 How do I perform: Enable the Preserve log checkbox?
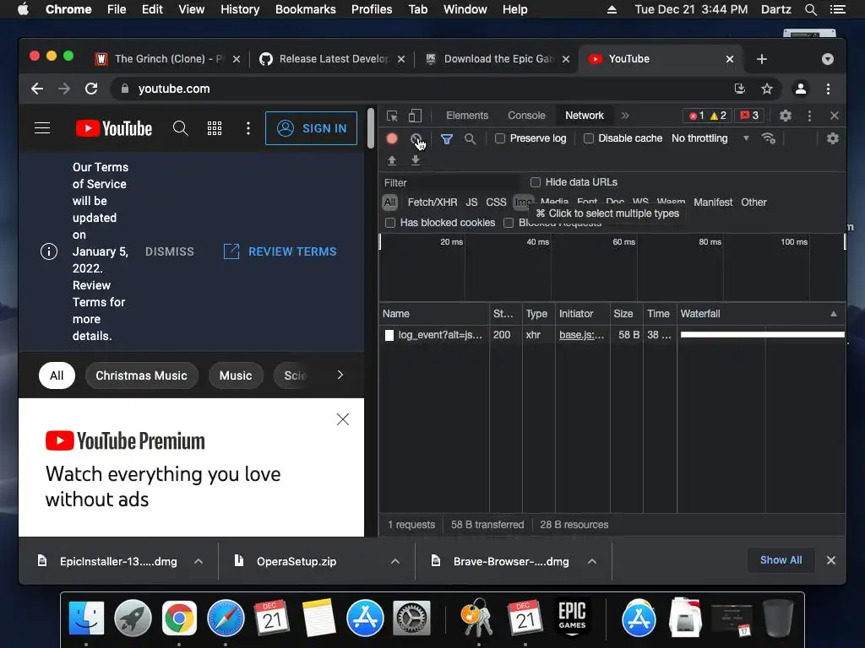(500, 139)
